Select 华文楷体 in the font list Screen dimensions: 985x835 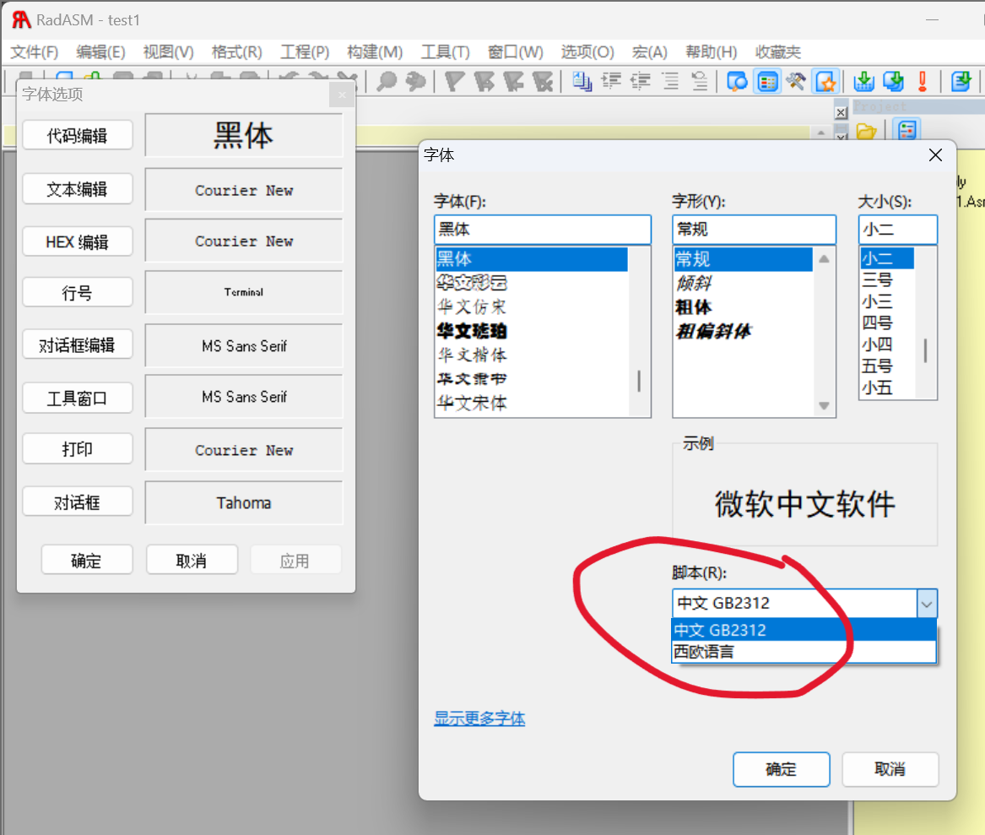coord(472,355)
